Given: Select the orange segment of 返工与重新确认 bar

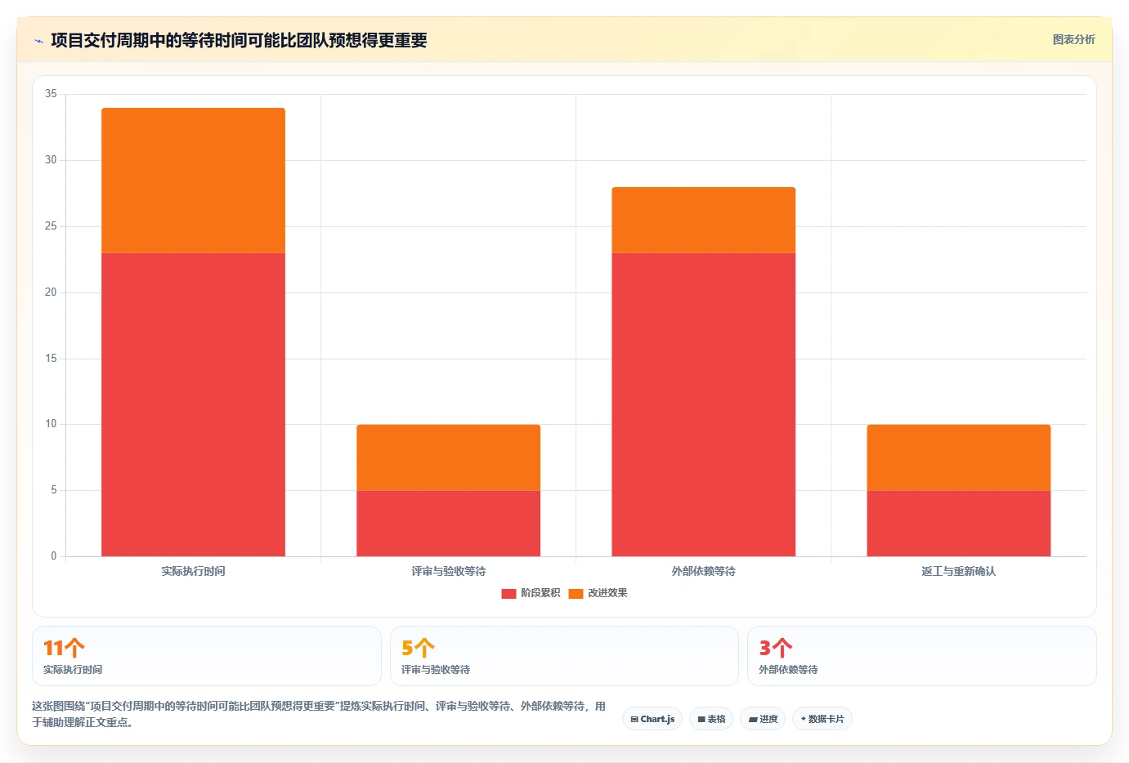Looking at the screenshot, I should coord(958,457).
